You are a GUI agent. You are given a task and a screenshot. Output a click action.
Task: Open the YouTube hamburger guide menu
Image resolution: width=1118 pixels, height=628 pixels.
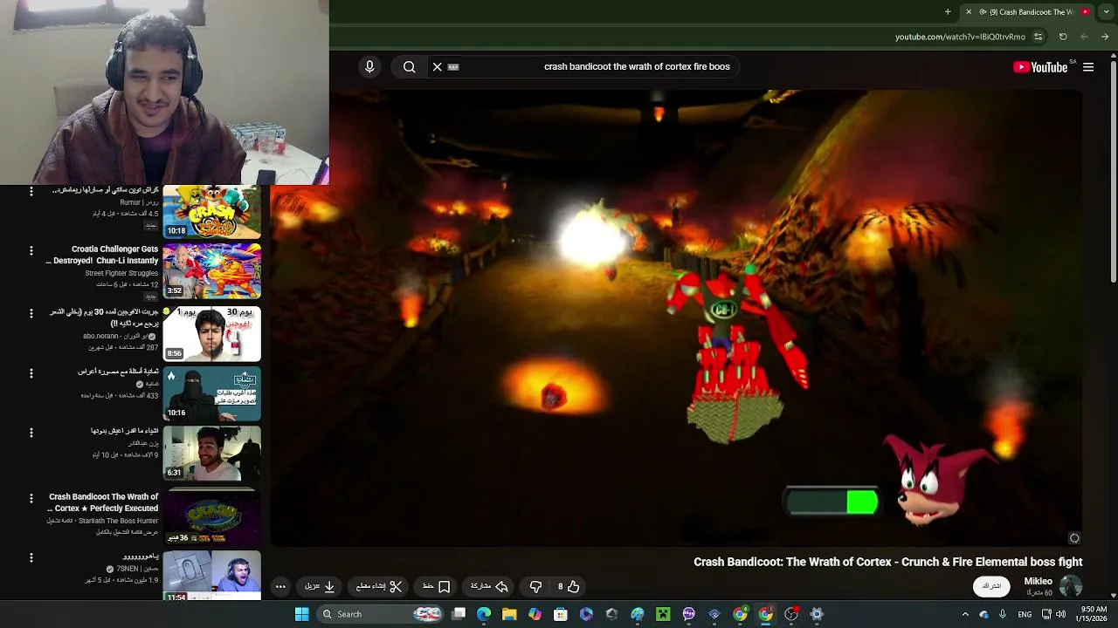pyautogui.click(x=1088, y=67)
